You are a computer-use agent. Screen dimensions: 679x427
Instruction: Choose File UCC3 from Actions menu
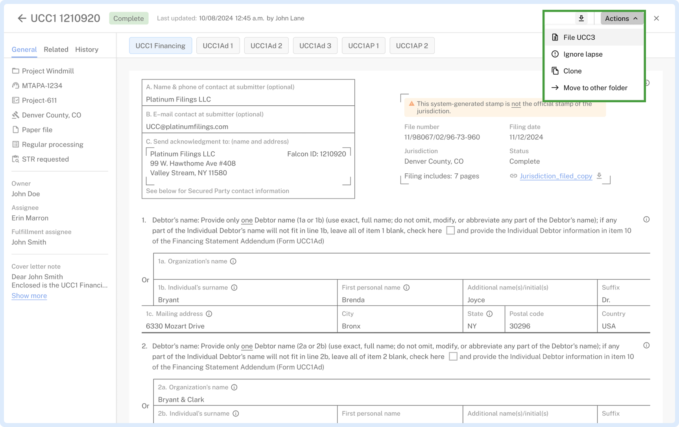coord(594,37)
